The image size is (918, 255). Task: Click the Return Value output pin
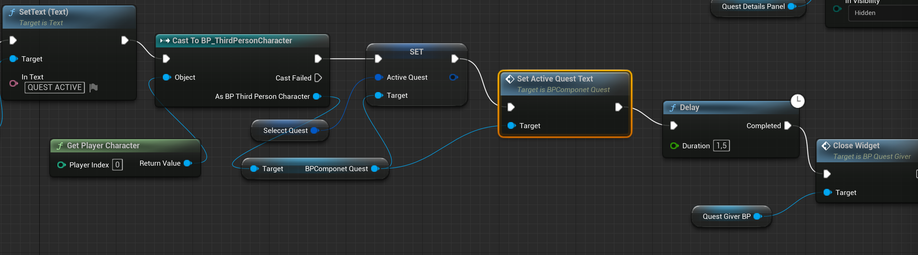tap(188, 163)
